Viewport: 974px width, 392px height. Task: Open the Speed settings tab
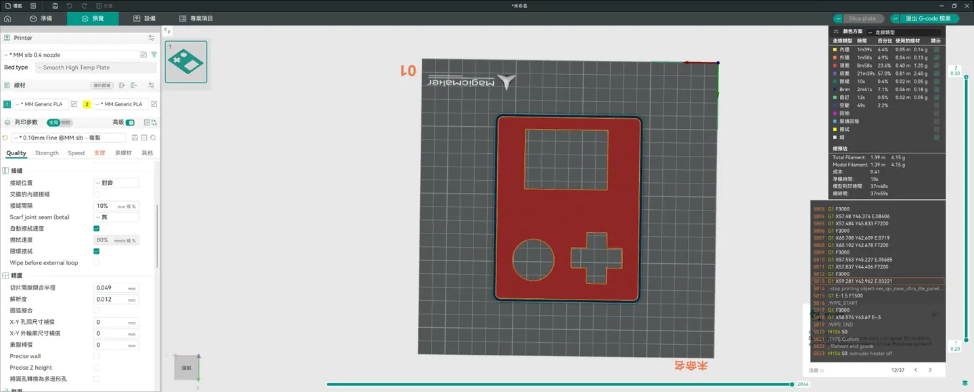[76, 153]
